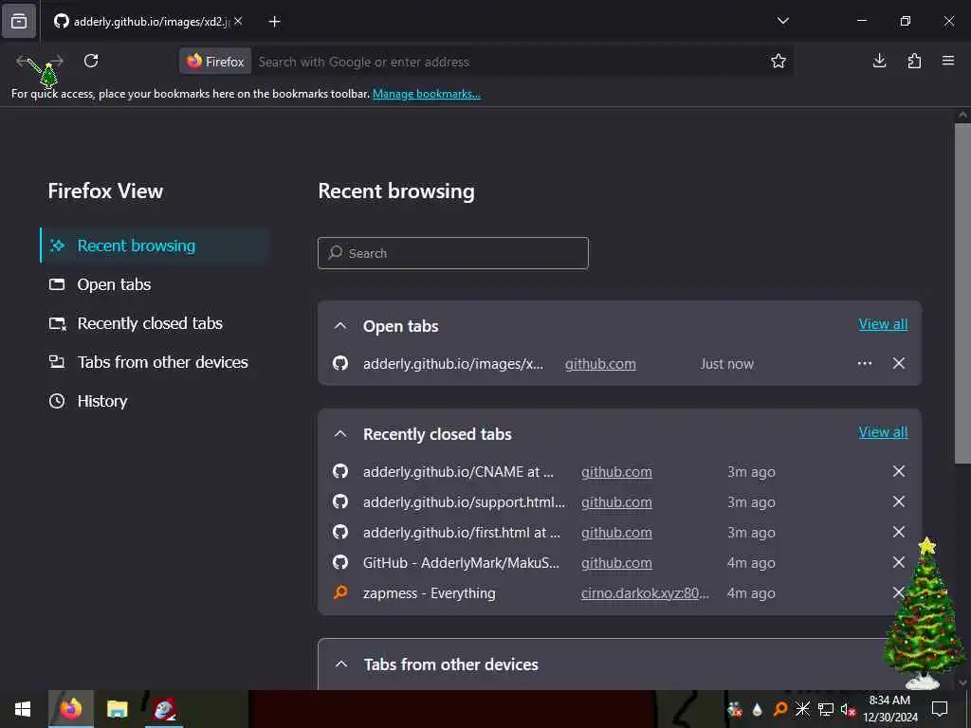Click the snowflake tray icon

point(802,709)
